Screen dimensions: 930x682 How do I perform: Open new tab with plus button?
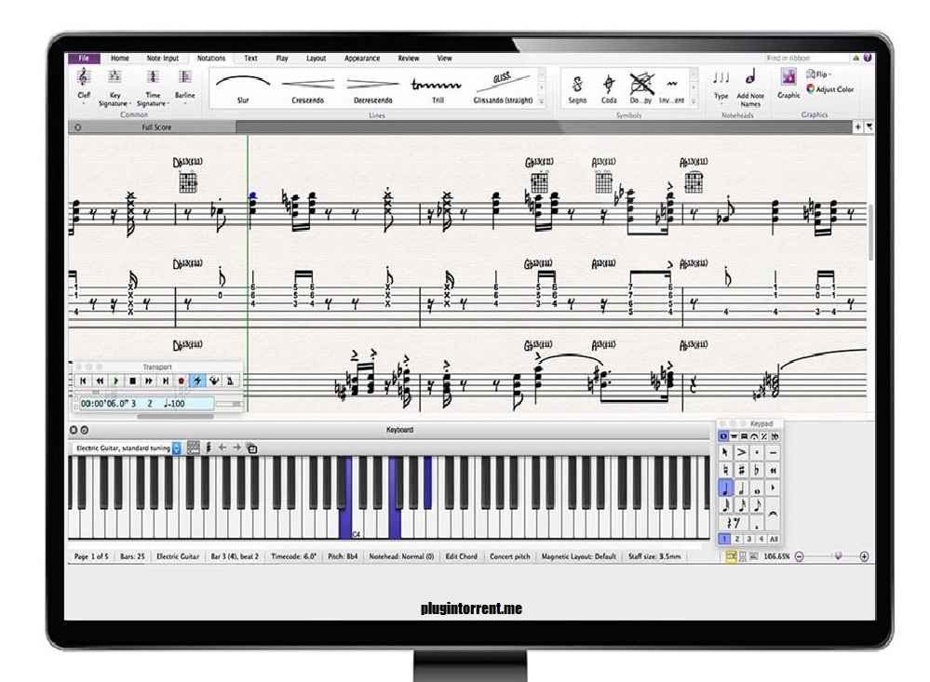point(857,127)
